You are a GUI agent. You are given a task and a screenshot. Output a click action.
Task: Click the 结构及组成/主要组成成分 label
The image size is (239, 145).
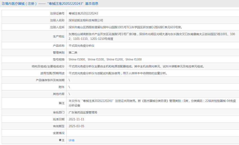pyautogui.click(x=48, y=66)
